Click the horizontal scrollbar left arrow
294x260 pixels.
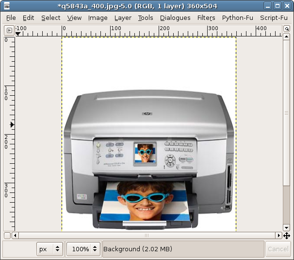point(15,235)
